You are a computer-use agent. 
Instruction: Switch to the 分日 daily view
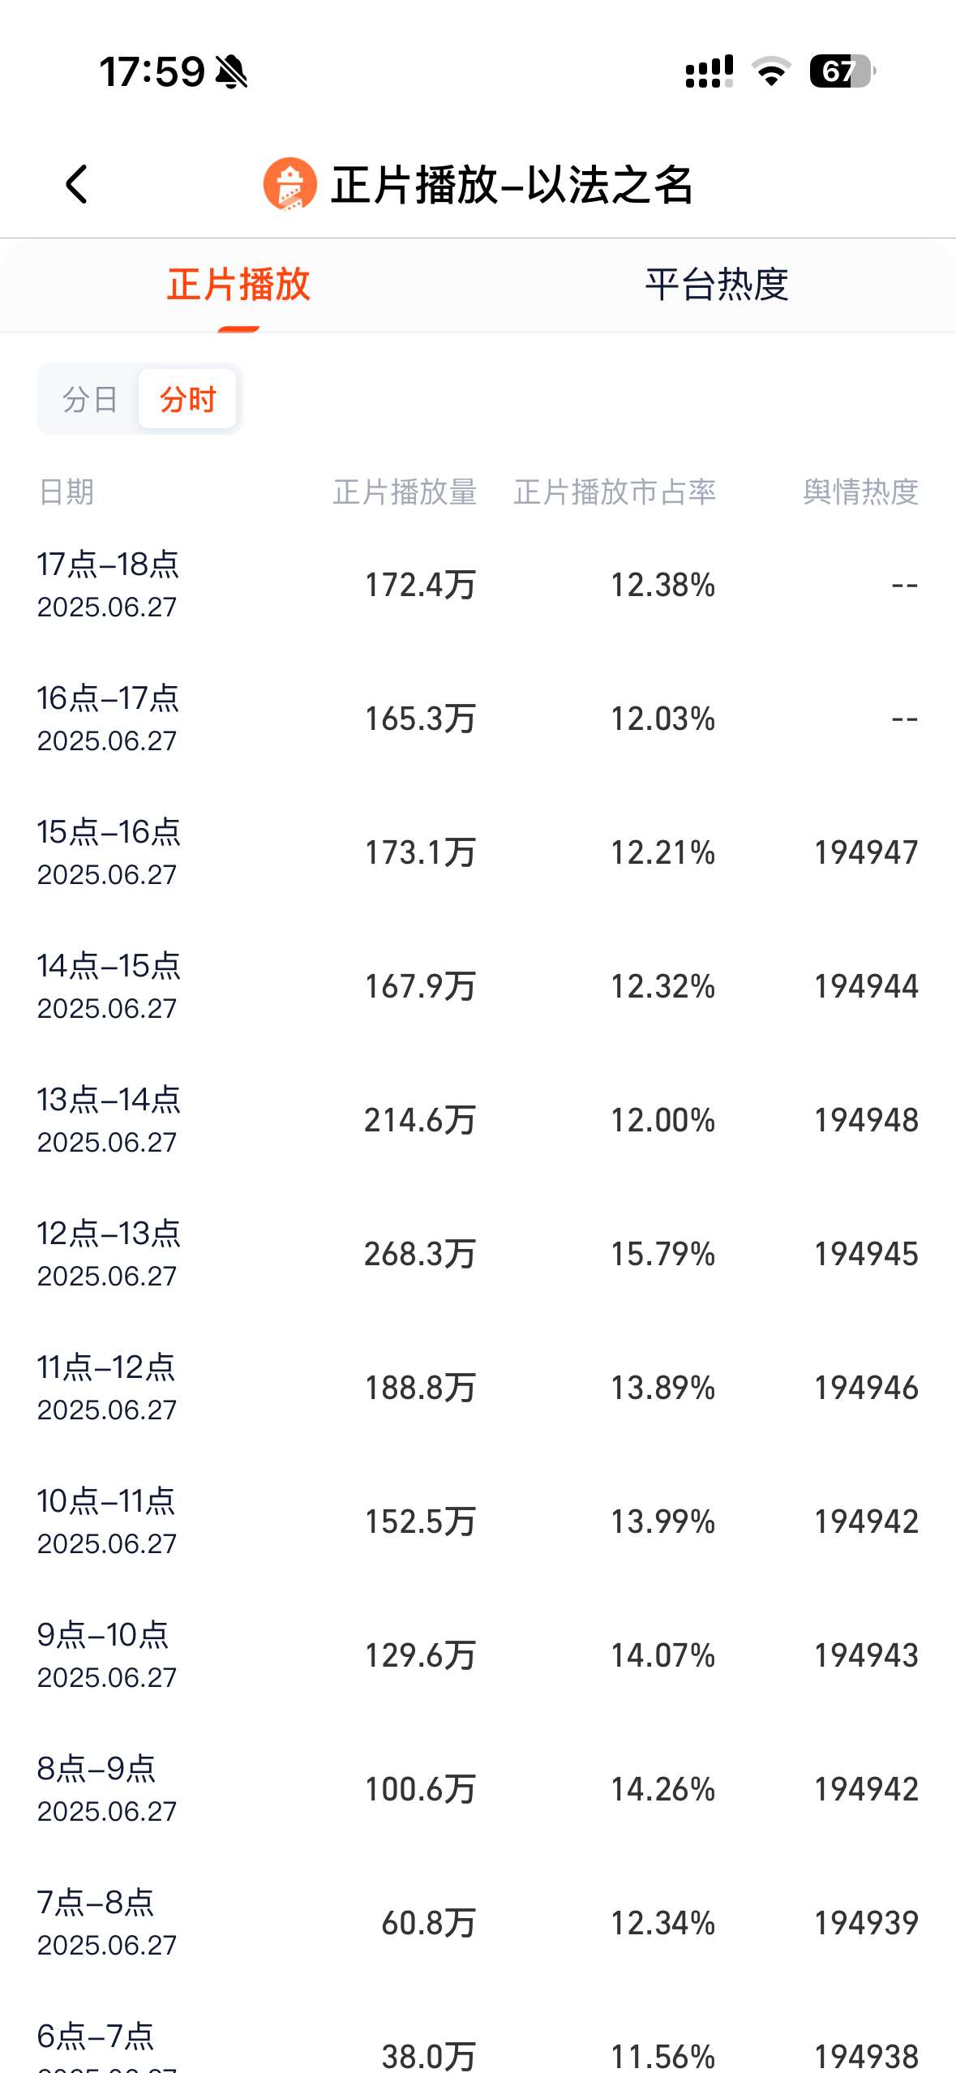pos(90,399)
